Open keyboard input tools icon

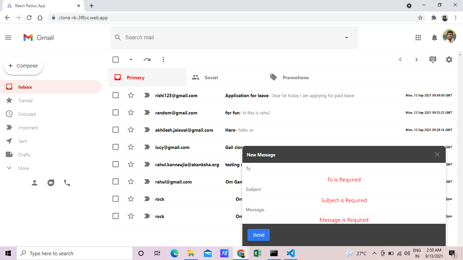pos(433,60)
